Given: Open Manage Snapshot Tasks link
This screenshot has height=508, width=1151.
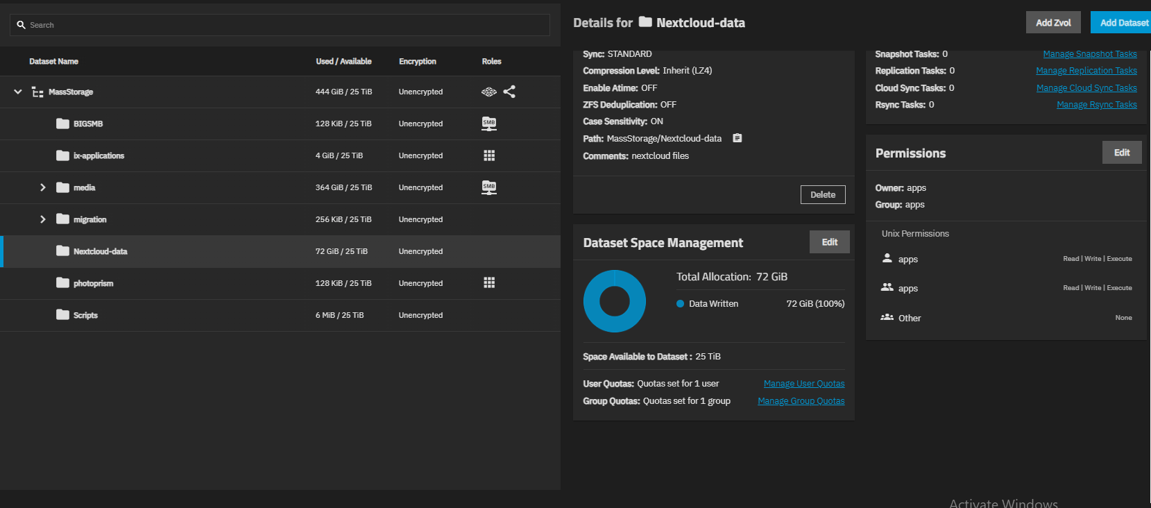Looking at the screenshot, I should point(1089,54).
